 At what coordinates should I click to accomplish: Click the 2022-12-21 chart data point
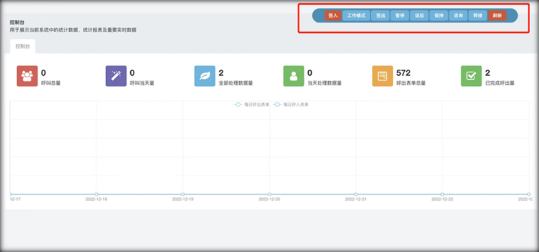coord(355,195)
